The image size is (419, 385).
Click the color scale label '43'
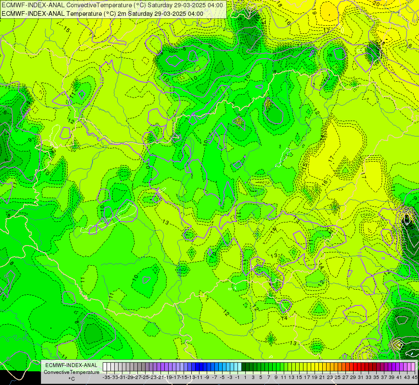pos(407,377)
